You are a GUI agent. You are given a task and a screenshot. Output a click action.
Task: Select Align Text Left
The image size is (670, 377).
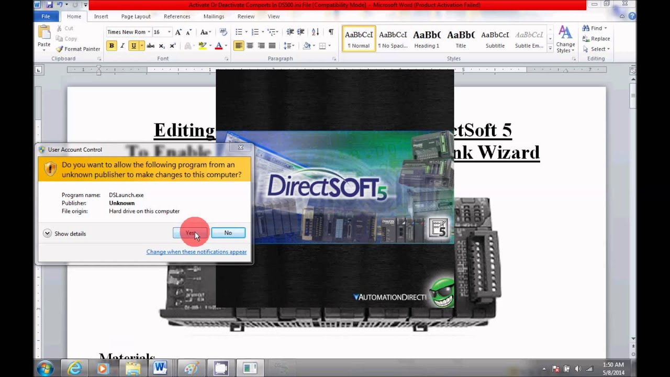pos(239,46)
